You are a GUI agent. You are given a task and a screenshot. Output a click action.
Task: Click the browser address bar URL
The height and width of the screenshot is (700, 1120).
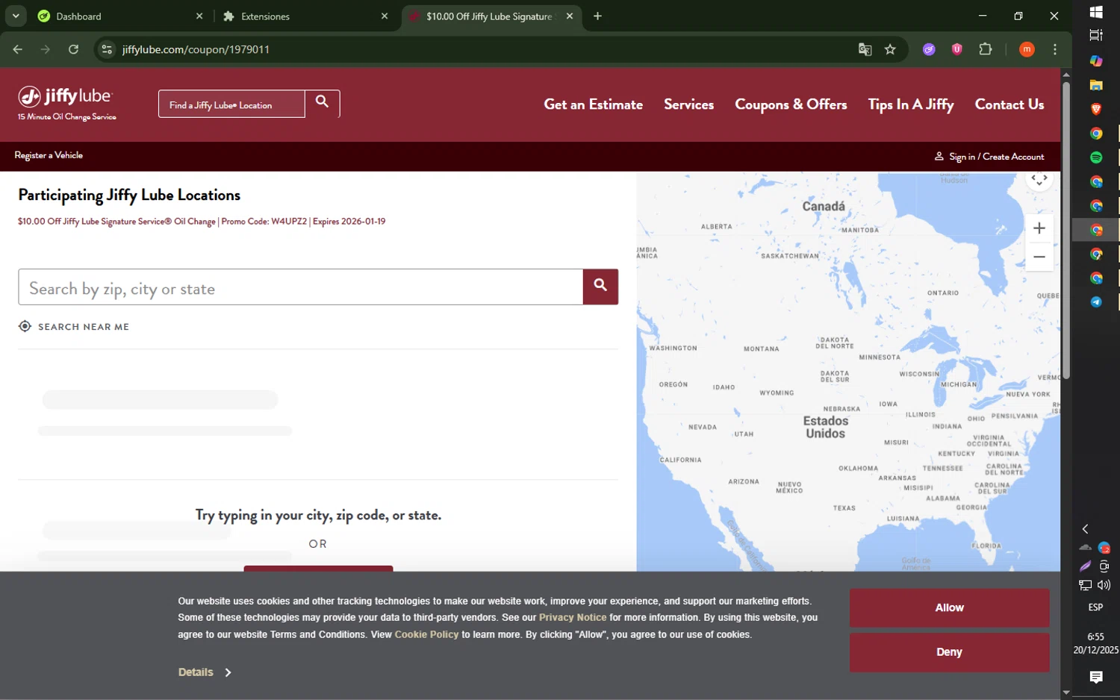[196, 49]
